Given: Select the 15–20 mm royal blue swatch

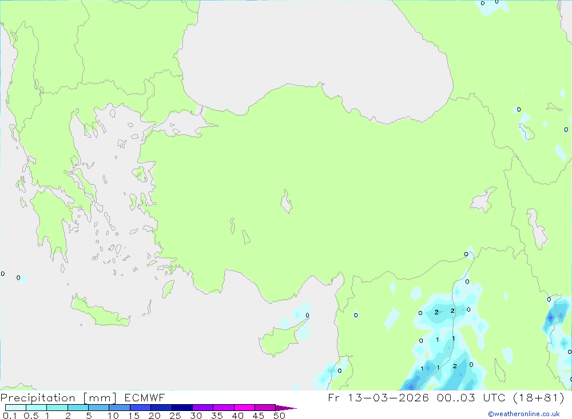Looking at the screenshot, I should tap(141, 408).
